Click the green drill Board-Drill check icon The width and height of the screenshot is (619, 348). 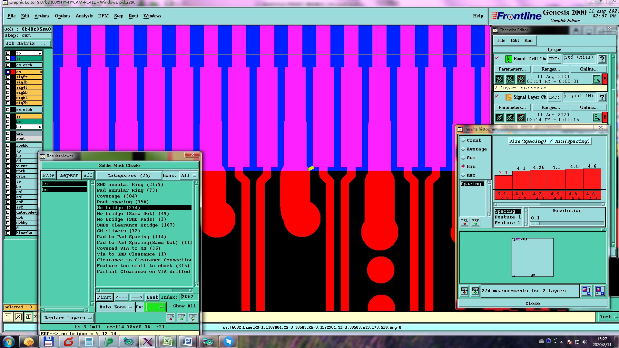click(x=508, y=59)
